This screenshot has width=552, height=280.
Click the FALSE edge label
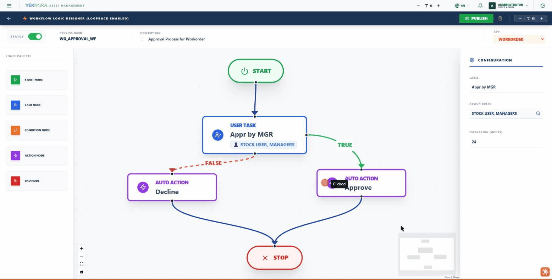pyautogui.click(x=213, y=163)
